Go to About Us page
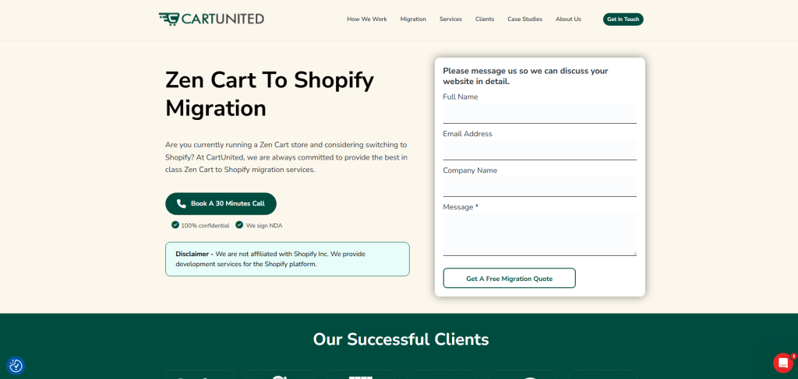The height and width of the screenshot is (379, 798). [x=568, y=19]
